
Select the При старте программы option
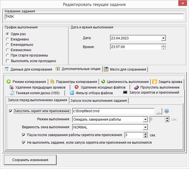(8, 55)
